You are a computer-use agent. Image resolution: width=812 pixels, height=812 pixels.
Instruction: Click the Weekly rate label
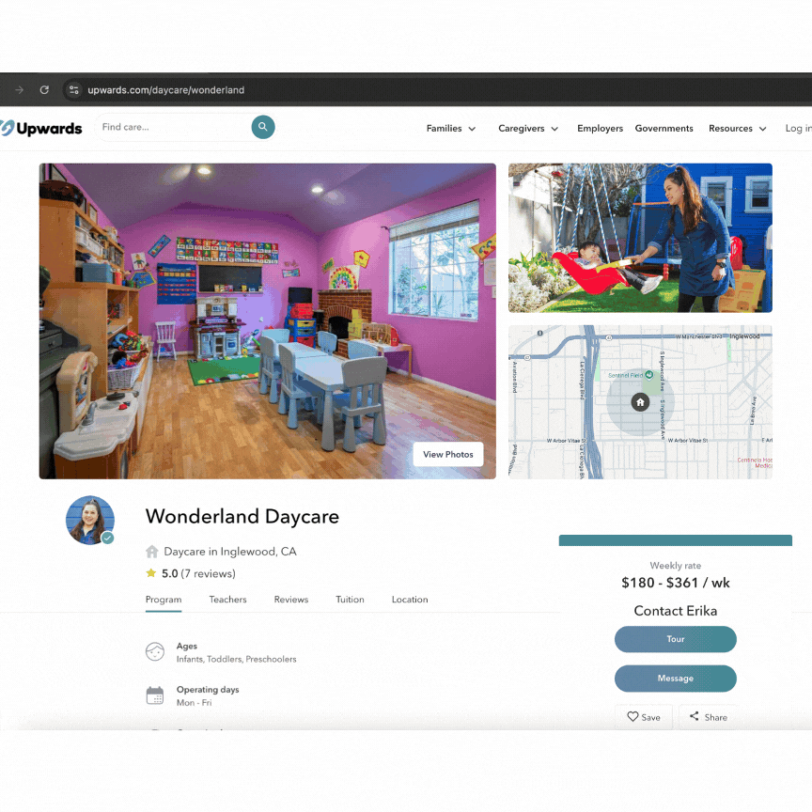coord(676,566)
